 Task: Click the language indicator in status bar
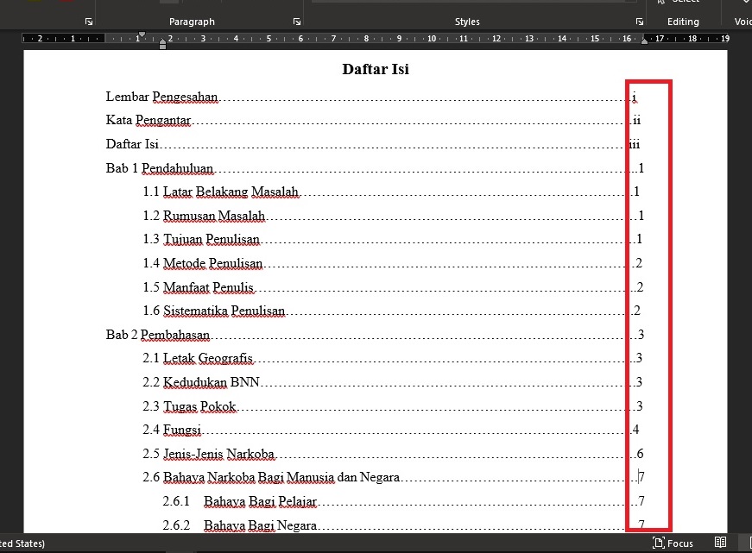22,543
